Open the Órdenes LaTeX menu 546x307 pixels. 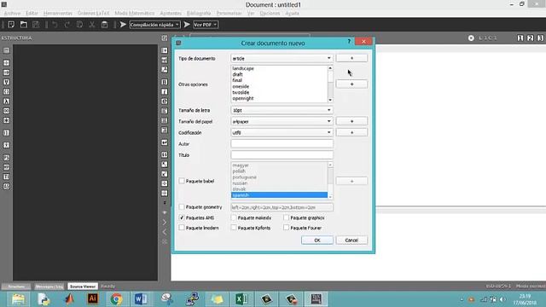click(x=93, y=14)
